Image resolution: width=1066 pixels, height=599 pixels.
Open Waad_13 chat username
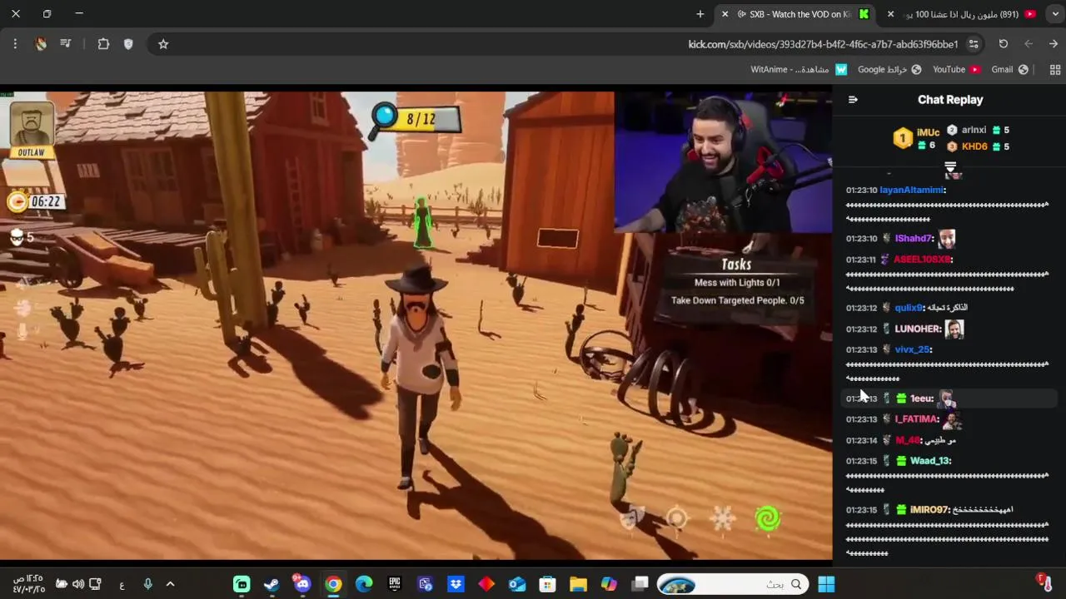[x=930, y=461]
